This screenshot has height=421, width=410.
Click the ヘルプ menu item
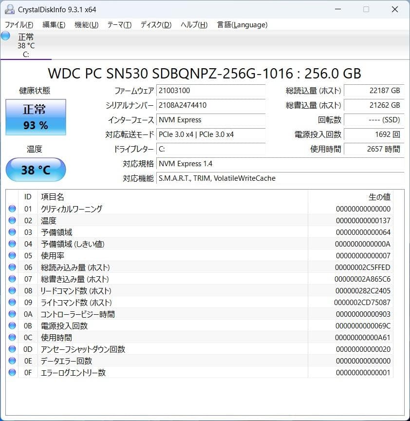(x=194, y=24)
